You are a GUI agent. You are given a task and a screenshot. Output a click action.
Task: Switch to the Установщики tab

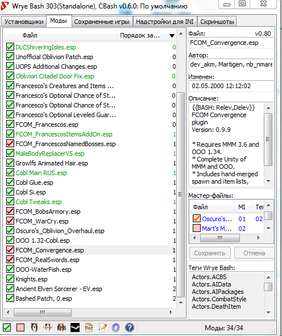(24, 22)
